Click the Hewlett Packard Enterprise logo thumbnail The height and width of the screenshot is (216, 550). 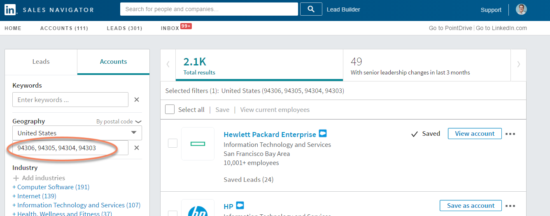pos(198,144)
